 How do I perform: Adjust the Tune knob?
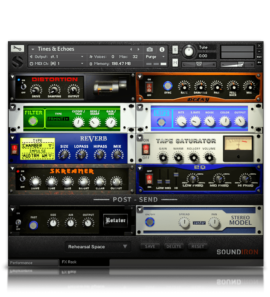click(x=188, y=52)
